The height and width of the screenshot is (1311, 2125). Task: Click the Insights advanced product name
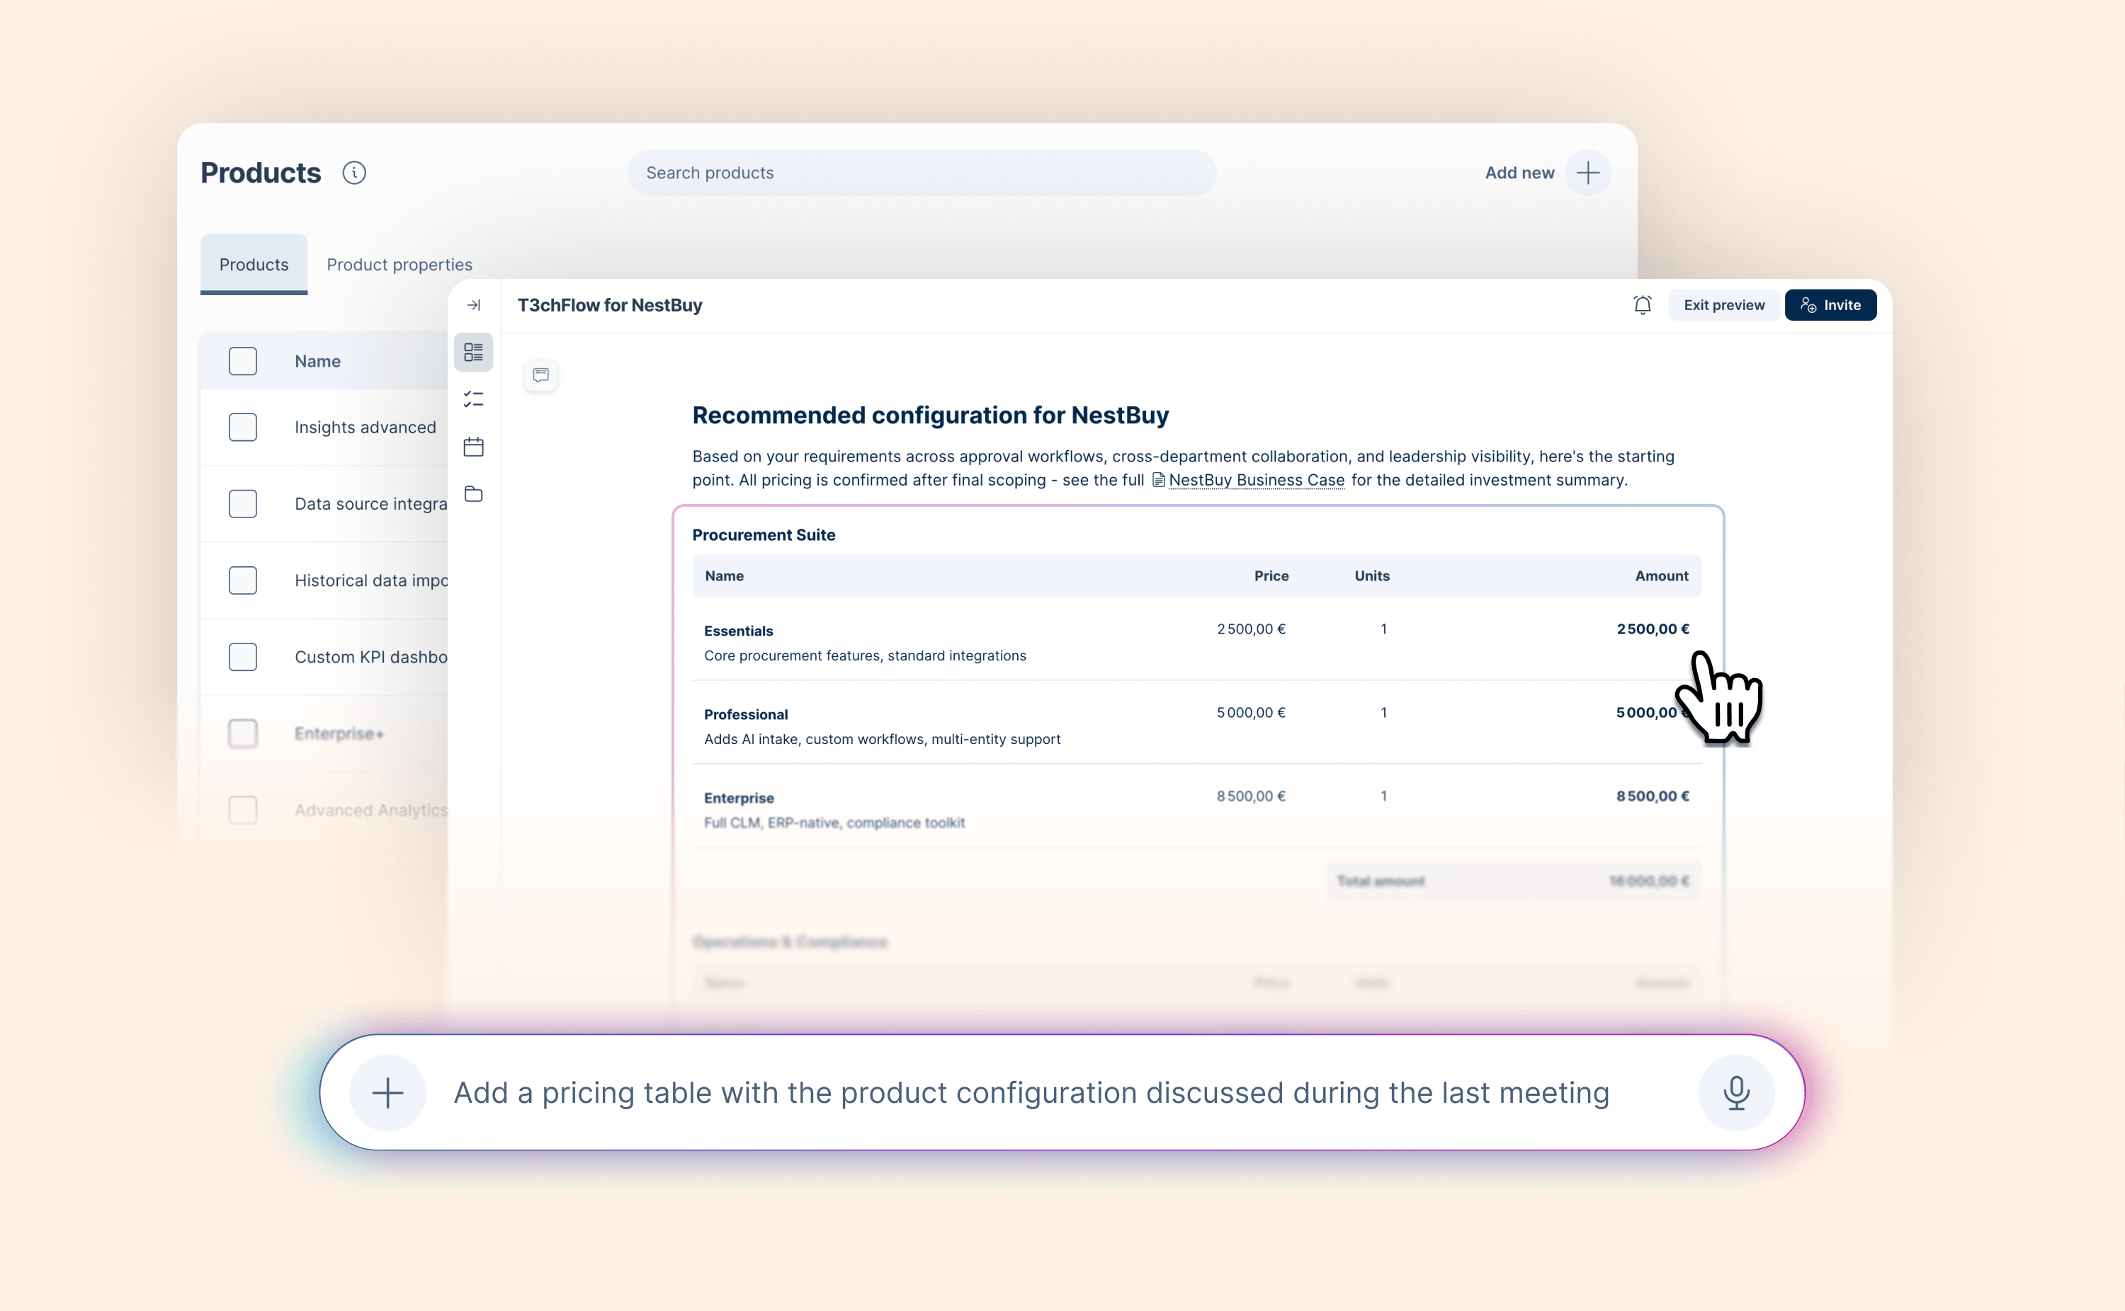tap(365, 427)
